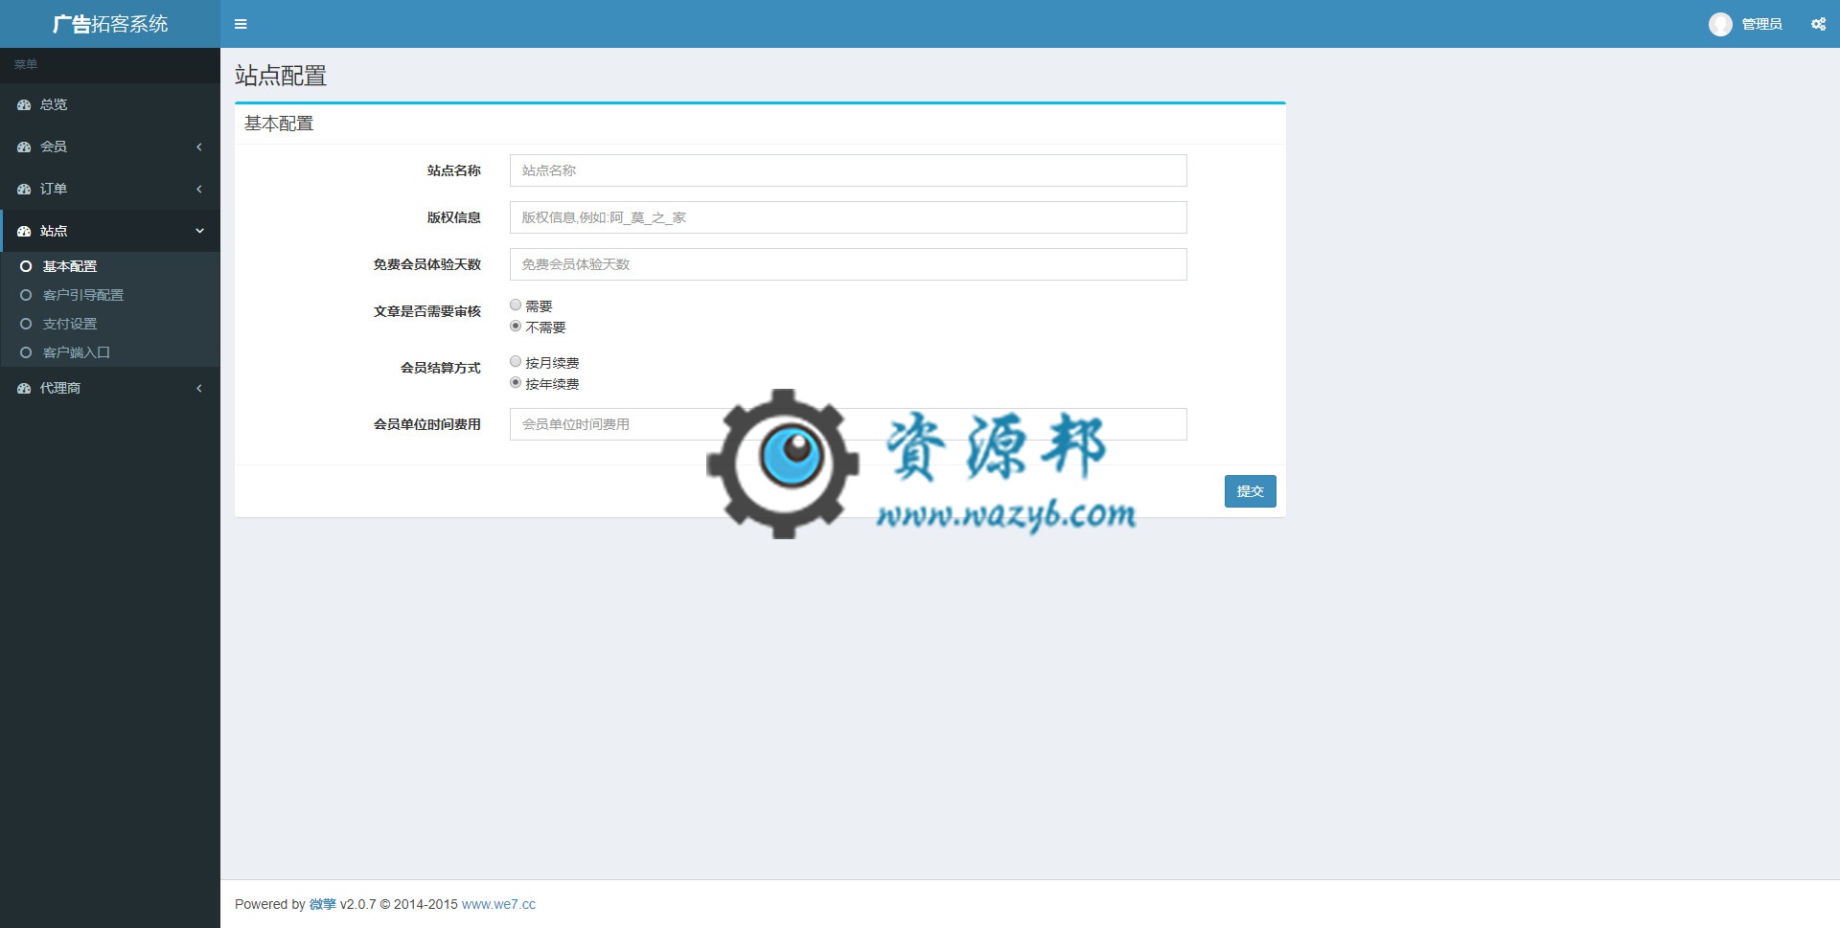
Task: Click the 管理员 username
Action: [x=1761, y=24]
